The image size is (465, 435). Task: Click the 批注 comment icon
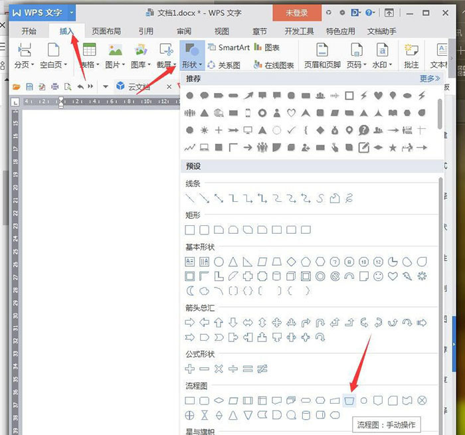coord(411,50)
